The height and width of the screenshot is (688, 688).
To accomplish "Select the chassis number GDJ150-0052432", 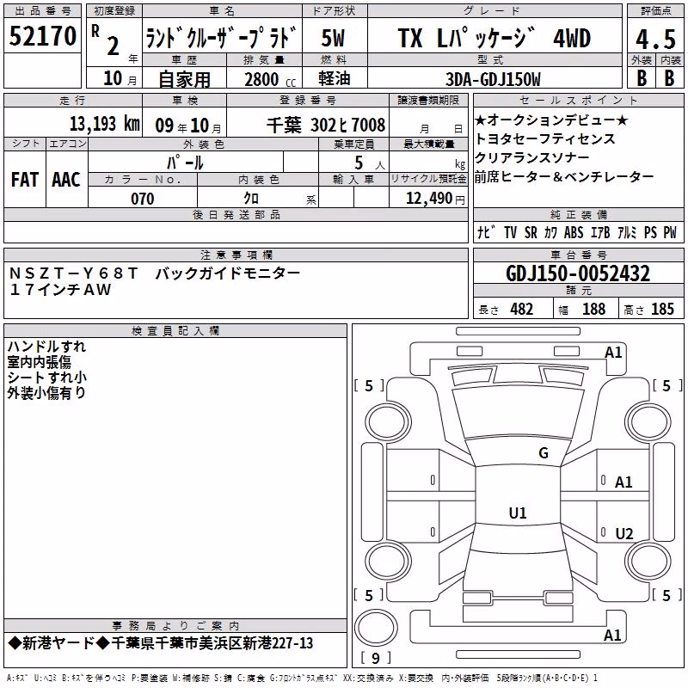I will coord(578,273).
